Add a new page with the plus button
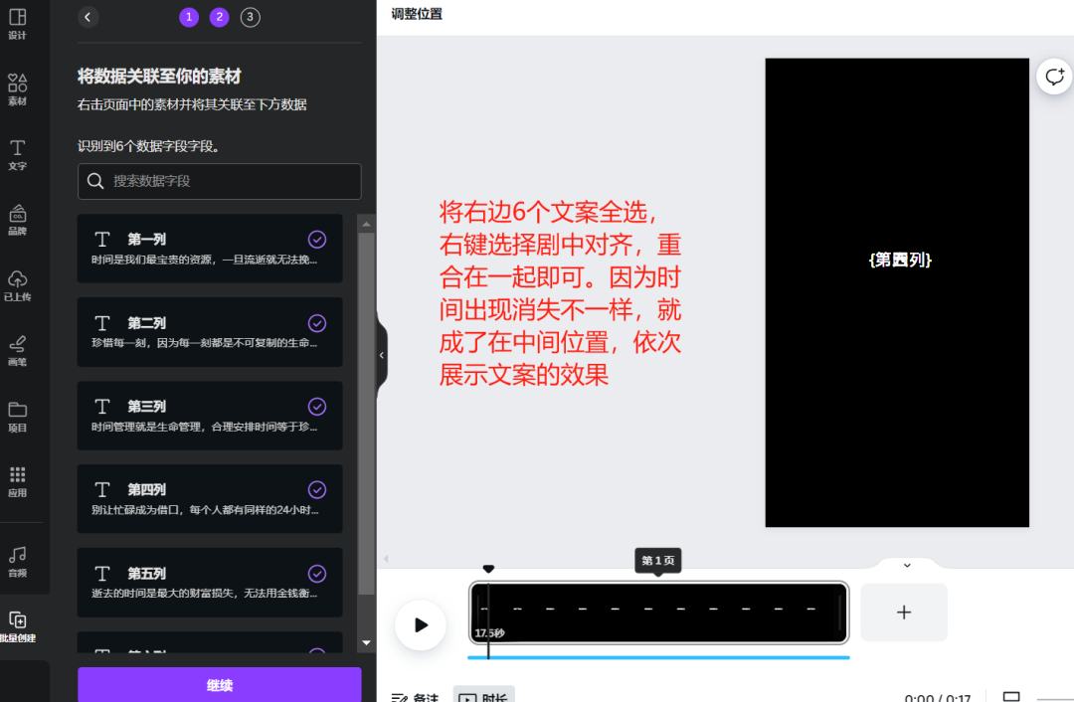This screenshot has height=702, width=1074. point(903,613)
